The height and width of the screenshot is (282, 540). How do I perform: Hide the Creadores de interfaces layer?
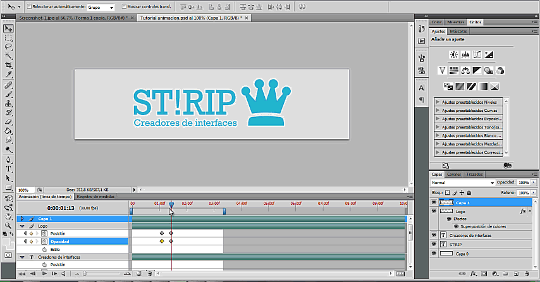(434, 235)
